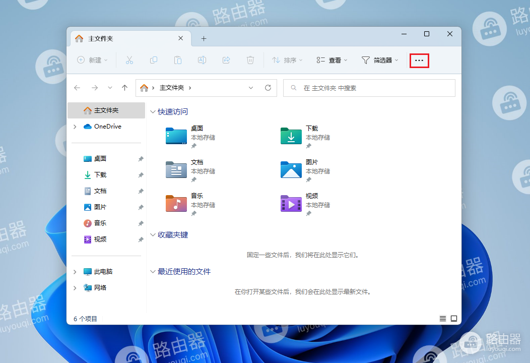
Task: Select the 音乐 folder in quick access
Action: (190, 204)
